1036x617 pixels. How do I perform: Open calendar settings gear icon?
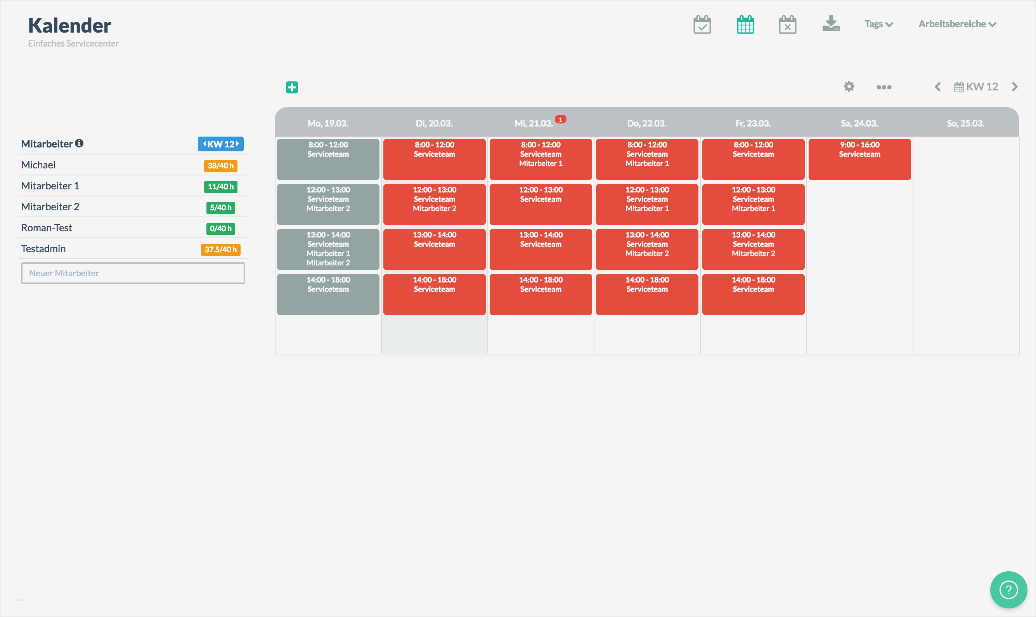(849, 87)
